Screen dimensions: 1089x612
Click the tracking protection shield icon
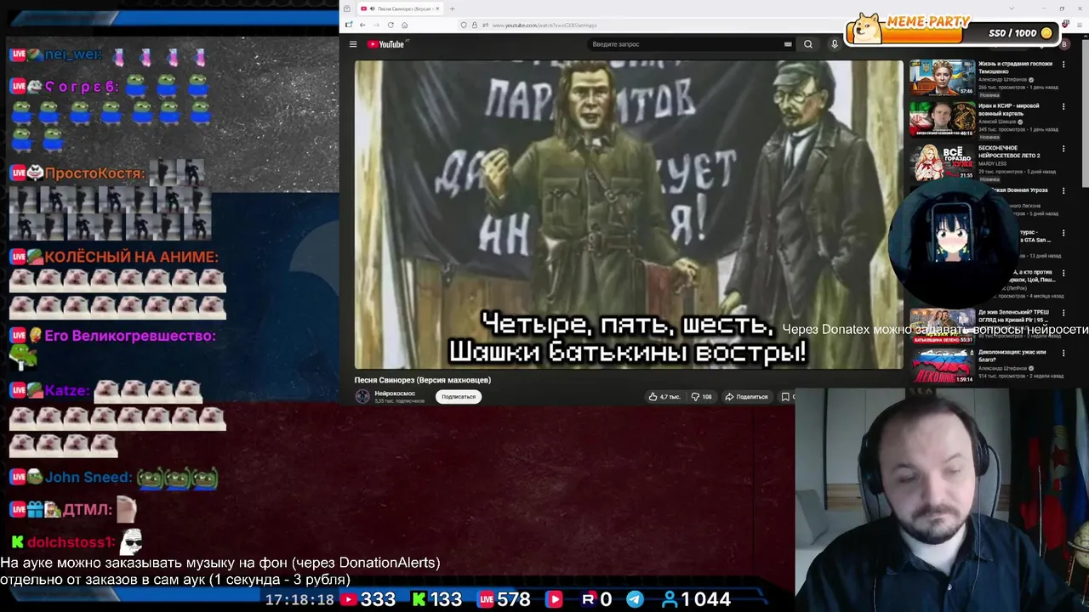(x=464, y=25)
